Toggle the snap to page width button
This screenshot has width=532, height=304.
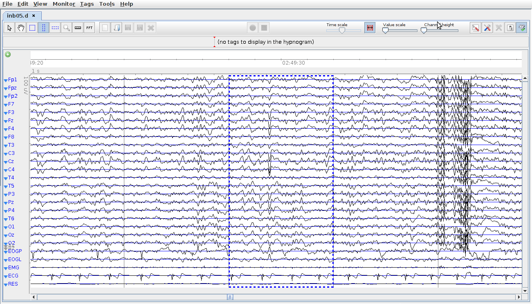370,28
